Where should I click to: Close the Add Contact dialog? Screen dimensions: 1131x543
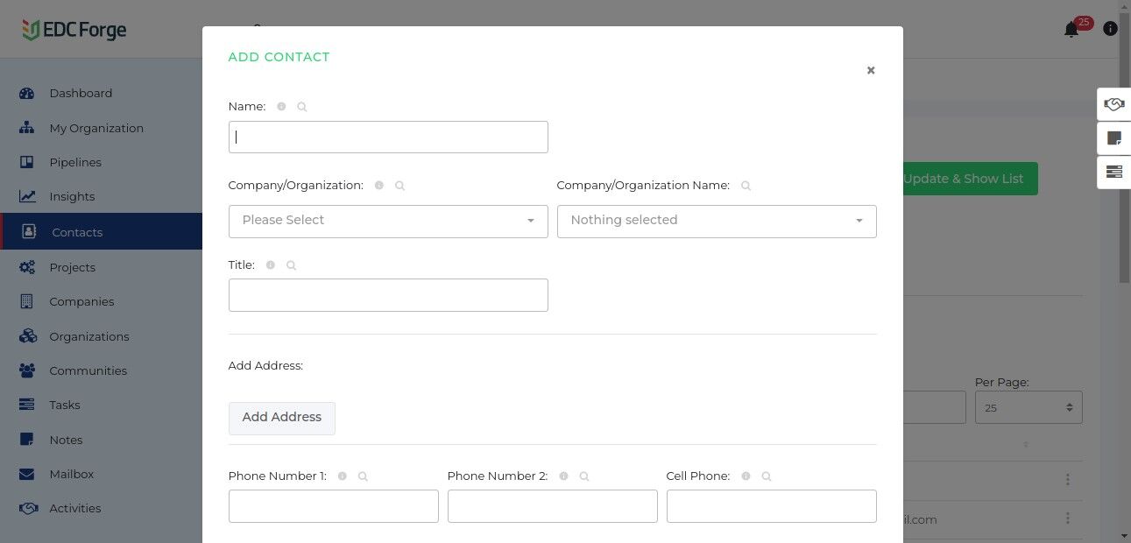tap(871, 70)
